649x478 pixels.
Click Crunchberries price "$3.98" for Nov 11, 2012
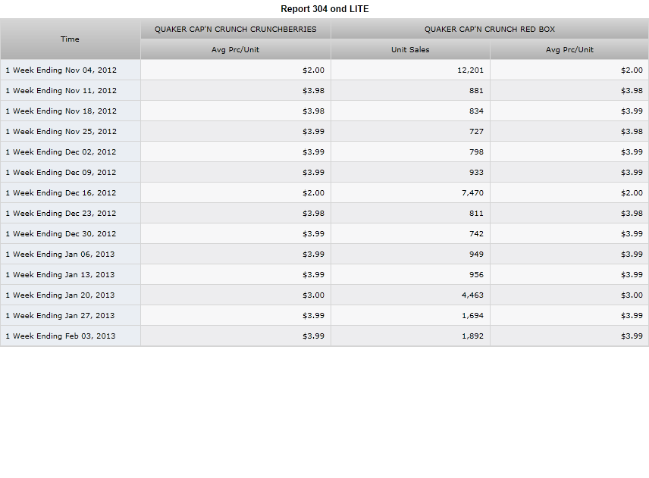click(313, 91)
